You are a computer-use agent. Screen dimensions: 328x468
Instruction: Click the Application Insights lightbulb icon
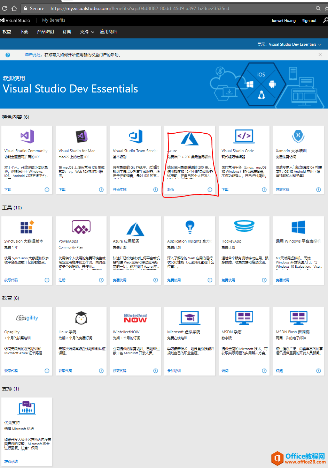tap(190, 227)
